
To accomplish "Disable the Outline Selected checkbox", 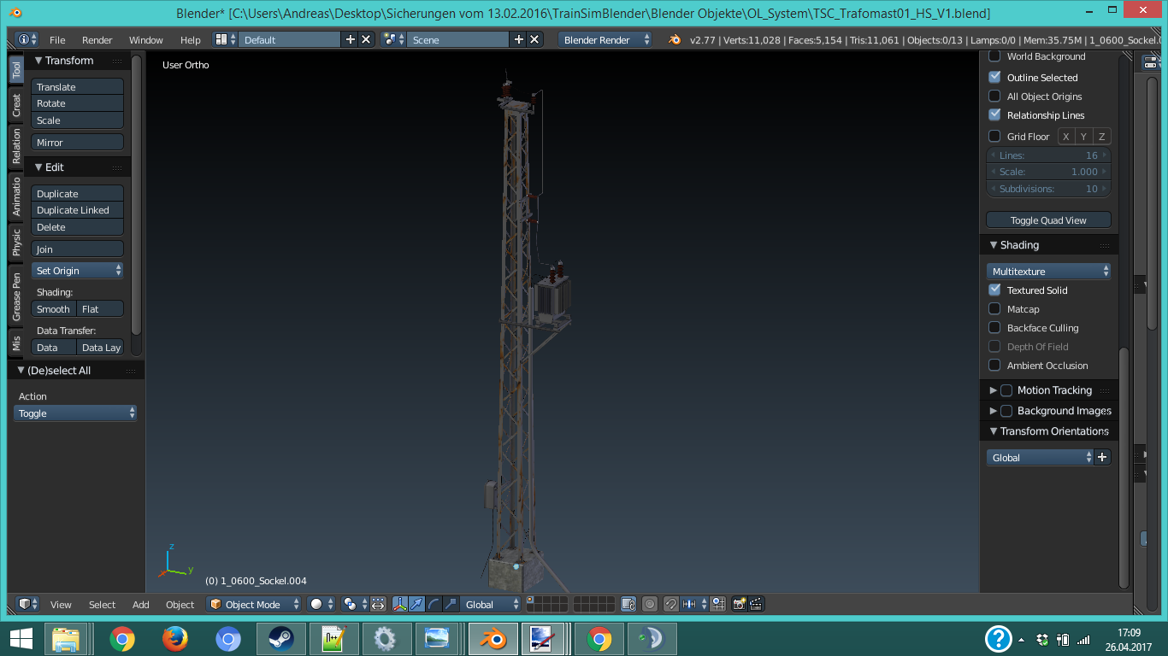I will 994,78.
